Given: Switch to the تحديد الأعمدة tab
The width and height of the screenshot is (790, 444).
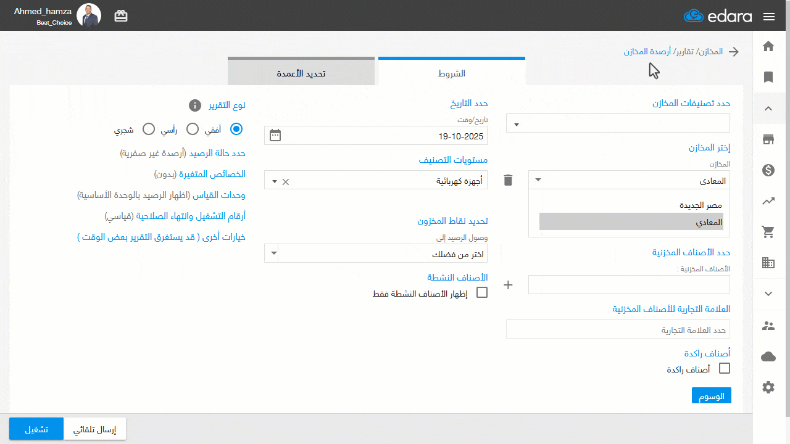Looking at the screenshot, I should [301, 70].
